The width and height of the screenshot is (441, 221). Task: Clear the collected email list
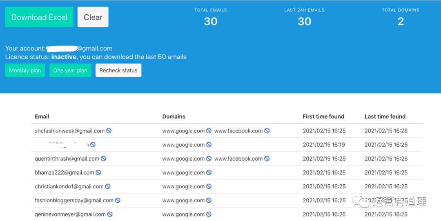tap(93, 17)
